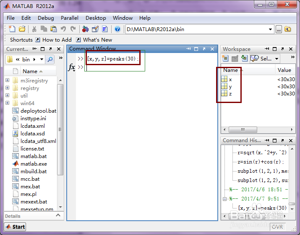
Task: Click the Workspace horizontal scrollbar thumb
Action: (243, 129)
